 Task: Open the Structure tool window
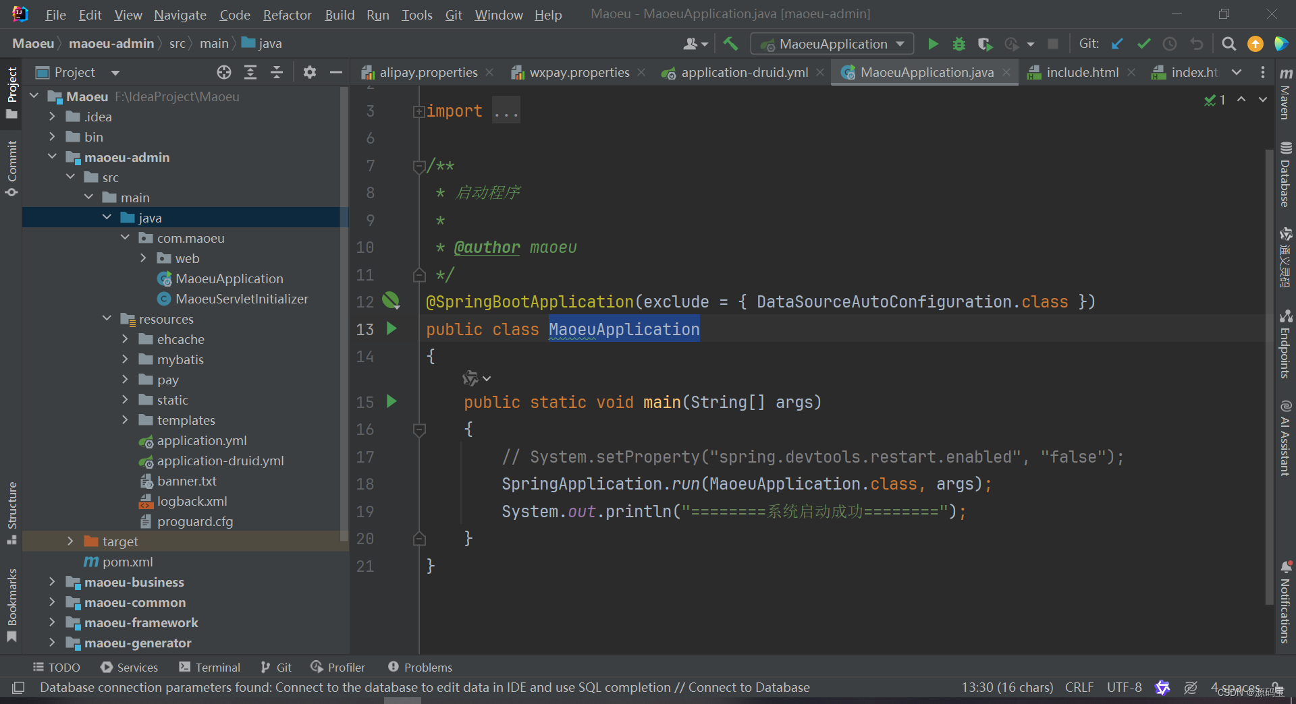(11, 512)
